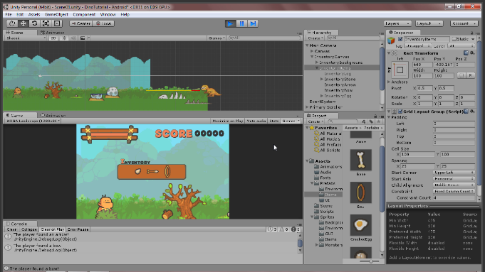Click the Pos X input field
Viewport: 485px width, 272px height.
point(422,65)
